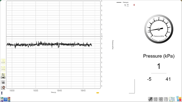
Task: Click the 1840 time axis tick label
Action: (59, 90)
